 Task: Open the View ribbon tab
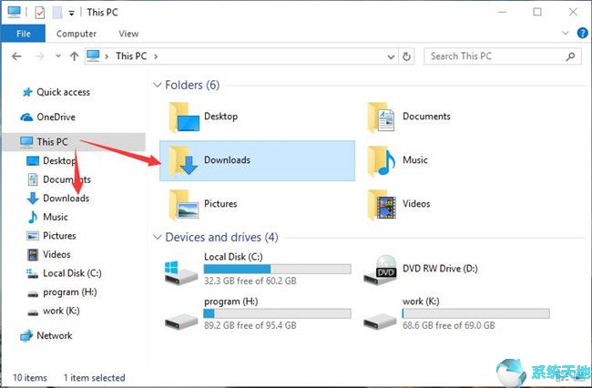tap(128, 34)
